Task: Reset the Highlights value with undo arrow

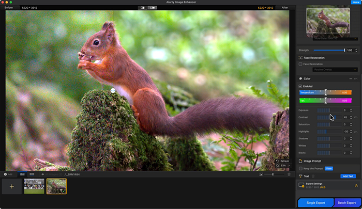Action: tap(356, 132)
